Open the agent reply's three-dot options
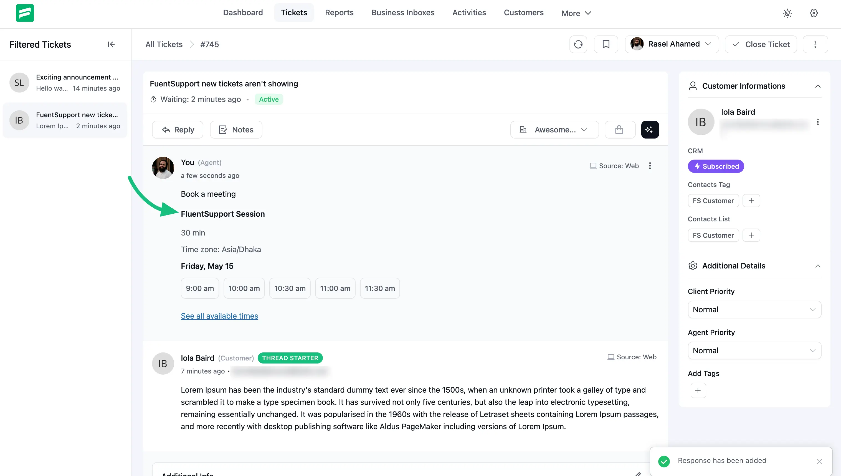The image size is (841, 476). [650, 166]
